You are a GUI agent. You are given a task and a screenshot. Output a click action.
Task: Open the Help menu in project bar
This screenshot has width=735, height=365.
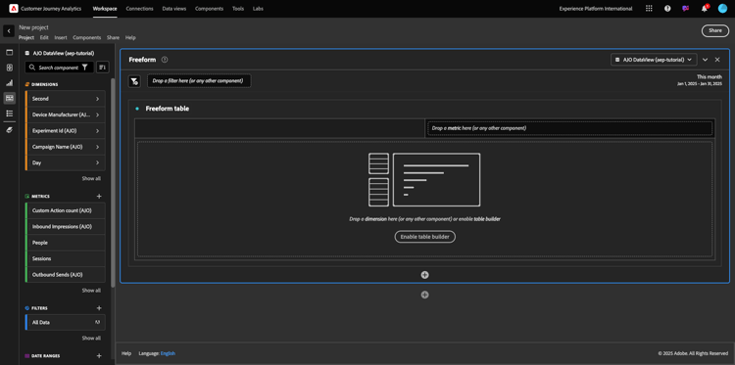pos(130,37)
